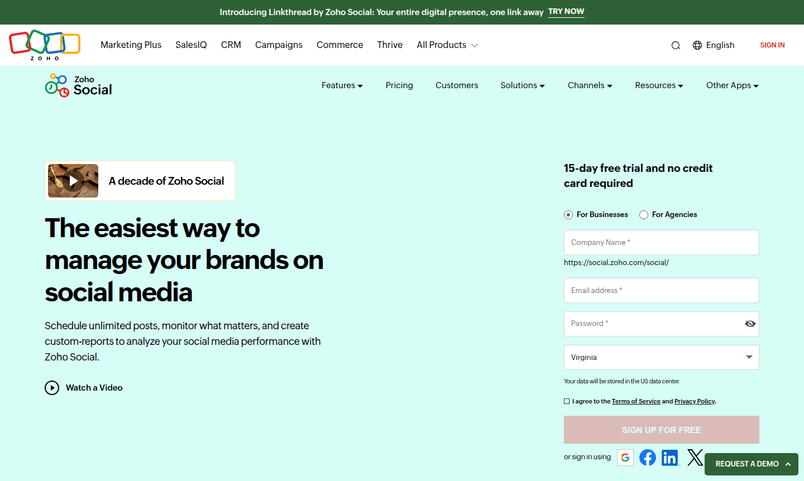Check the Terms of Service agreement box
This screenshot has height=481, width=804.
(x=567, y=401)
